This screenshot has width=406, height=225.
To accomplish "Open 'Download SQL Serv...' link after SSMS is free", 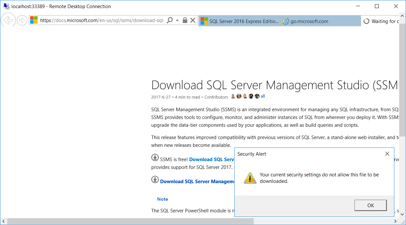I will (x=212, y=159).
